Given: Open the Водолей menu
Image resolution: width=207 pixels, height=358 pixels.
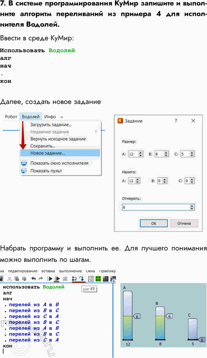Looking at the screenshot, I should [x=31, y=117].
